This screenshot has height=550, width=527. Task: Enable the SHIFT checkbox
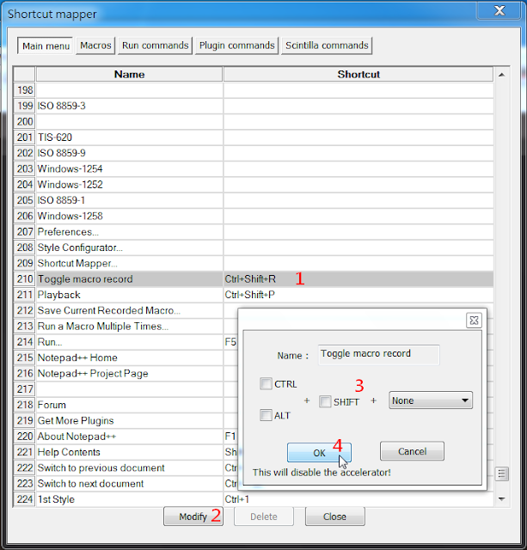pos(325,401)
